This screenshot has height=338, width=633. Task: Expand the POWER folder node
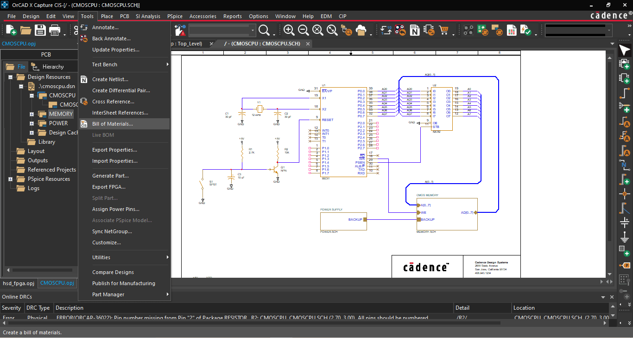coord(32,123)
